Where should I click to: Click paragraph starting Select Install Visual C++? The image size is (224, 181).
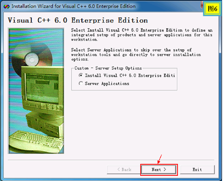pyautogui.click(x=142, y=35)
